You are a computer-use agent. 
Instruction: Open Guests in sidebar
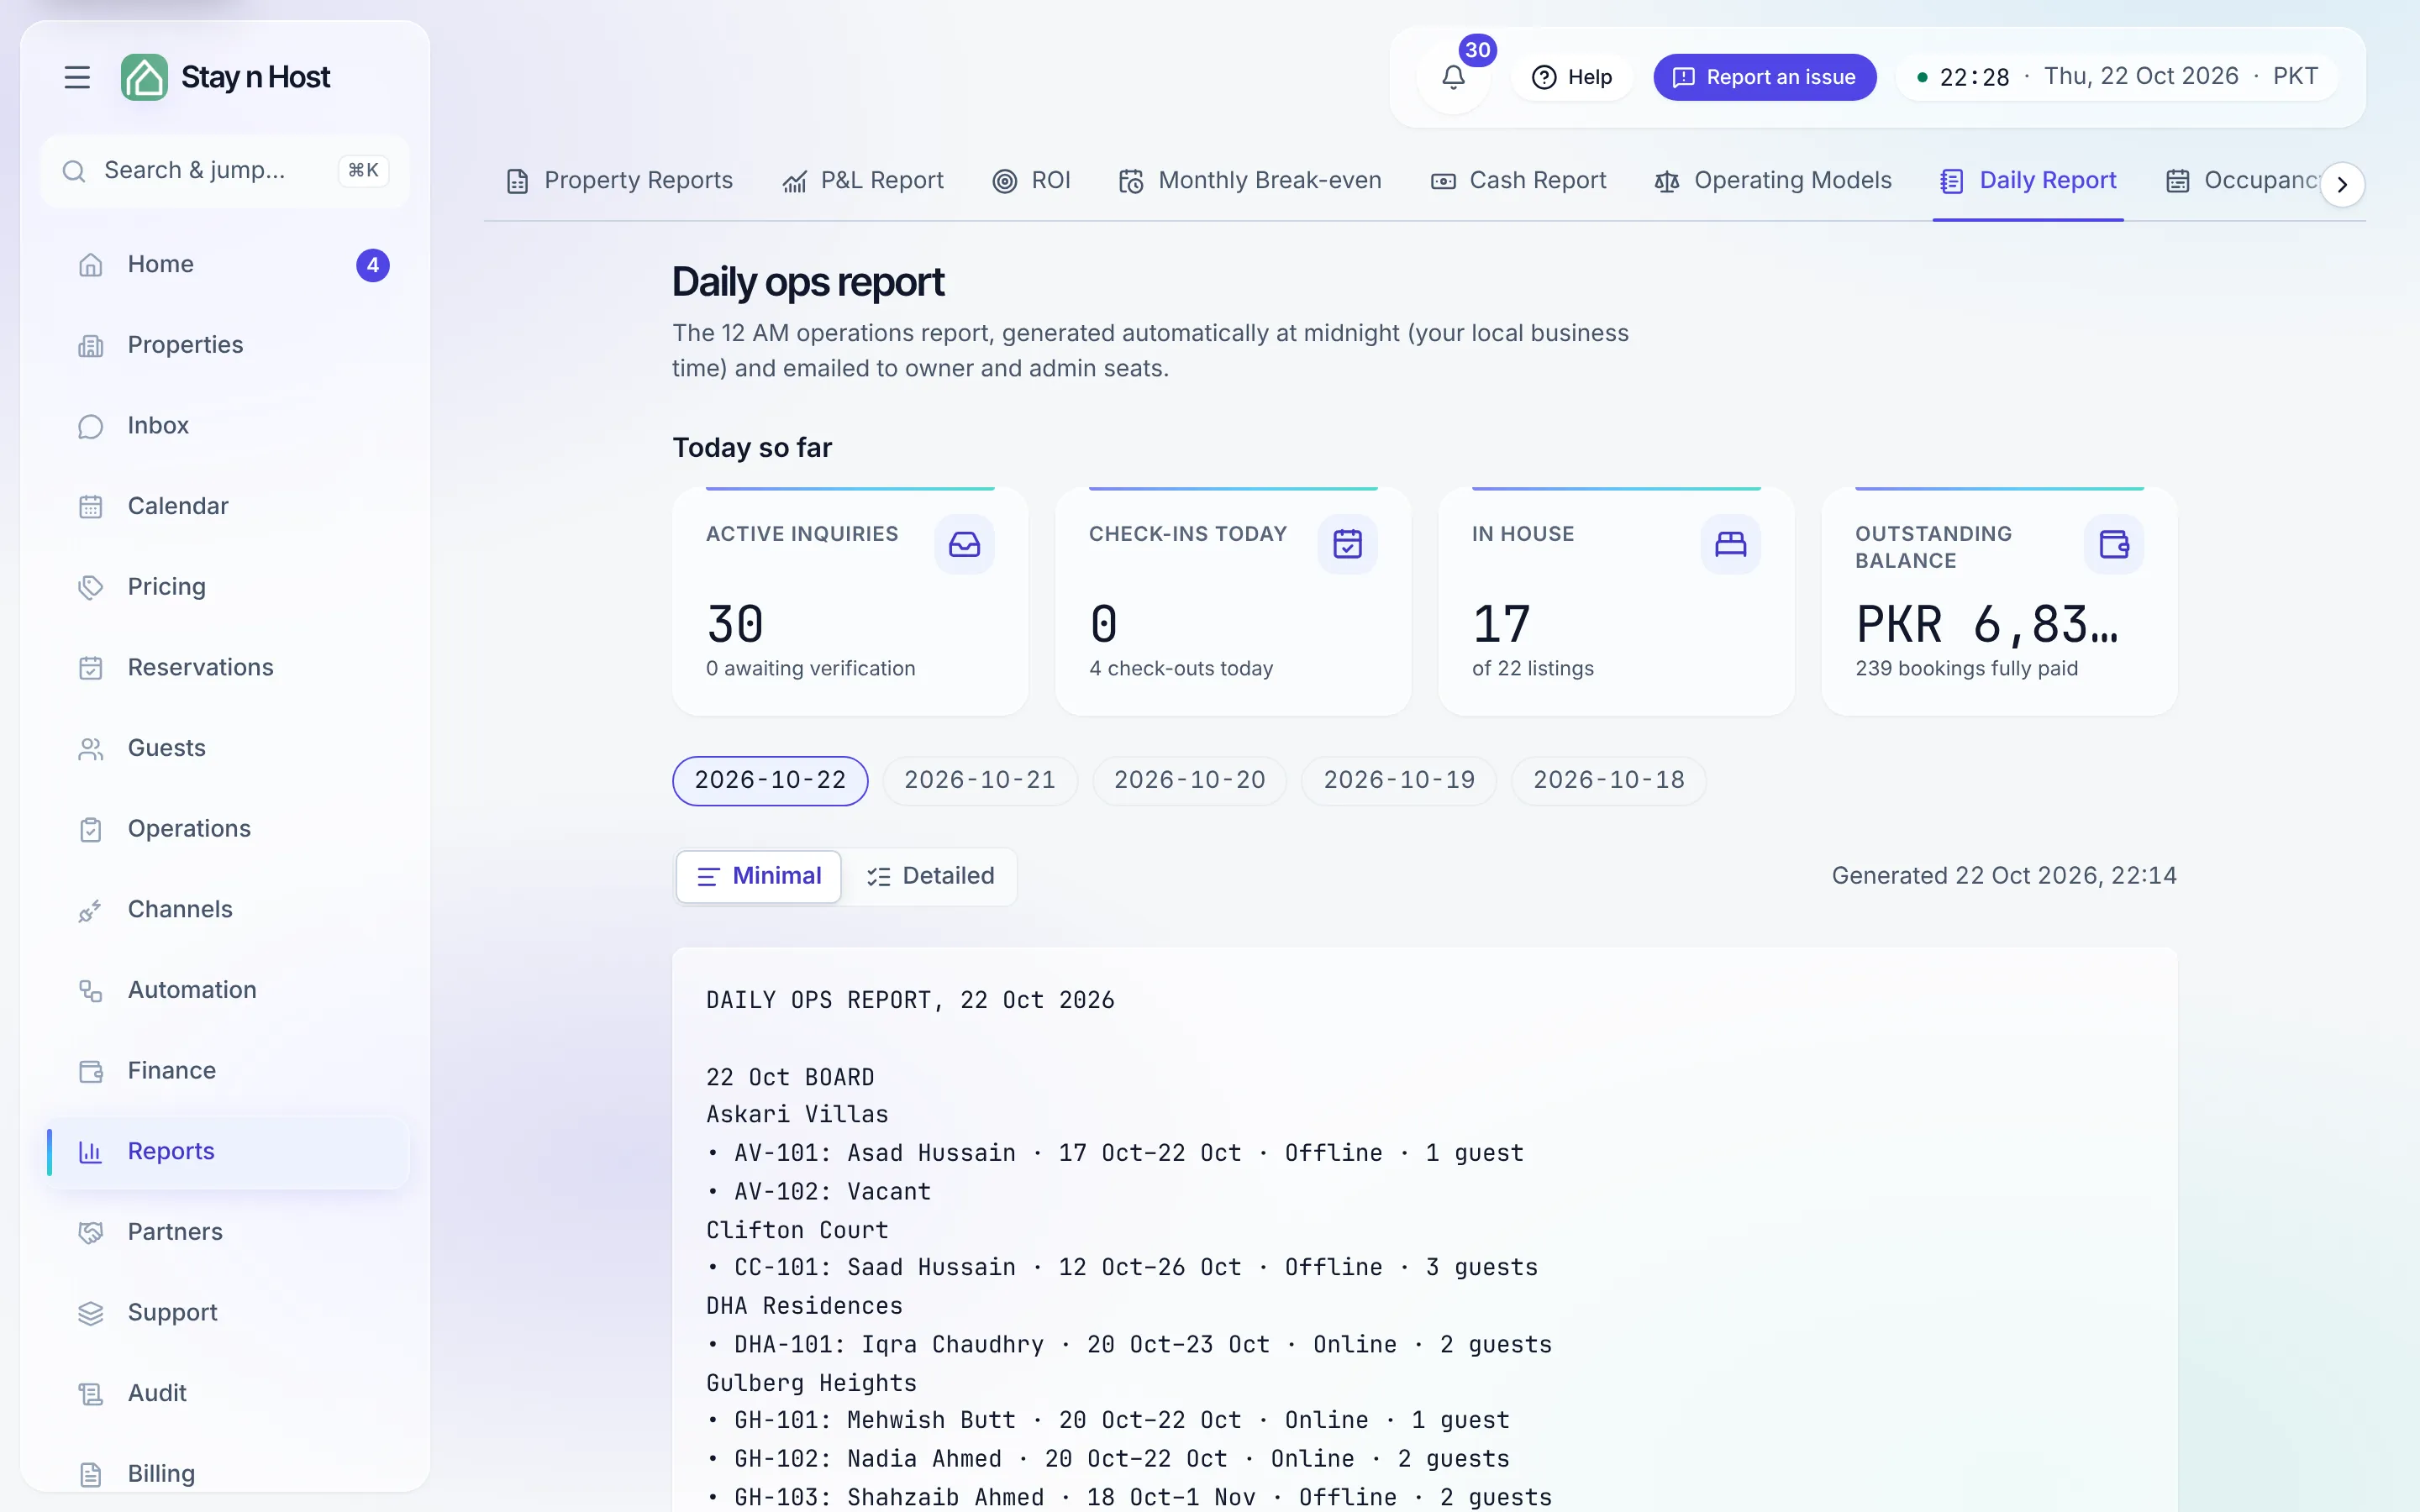click(227, 749)
